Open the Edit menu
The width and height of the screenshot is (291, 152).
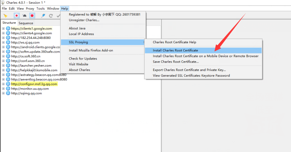pos(12,9)
